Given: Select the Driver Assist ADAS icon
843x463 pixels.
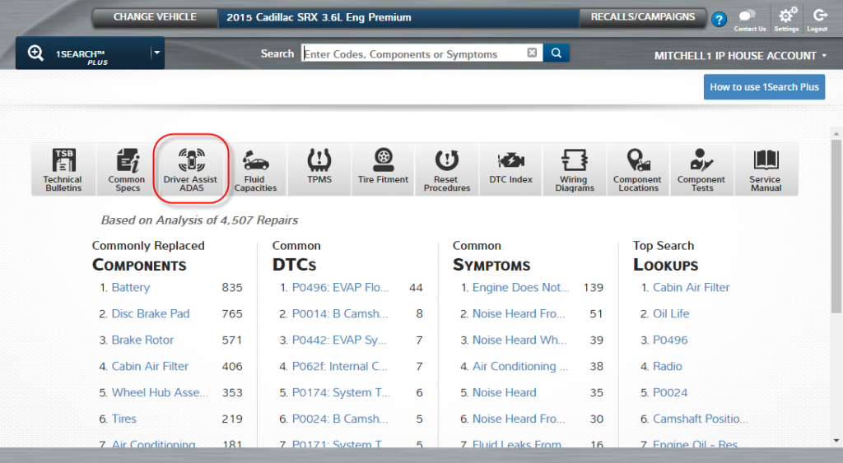Looking at the screenshot, I should [x=191, y=169].
